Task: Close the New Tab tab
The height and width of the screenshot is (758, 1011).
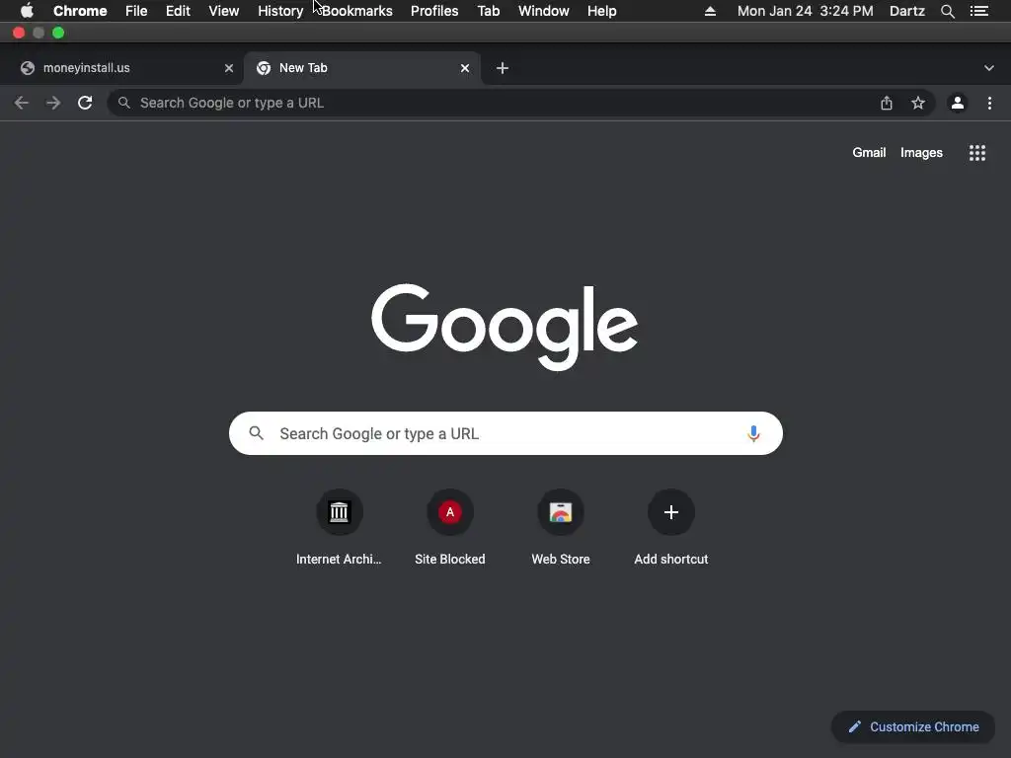Action: click(x=465, y=68)
